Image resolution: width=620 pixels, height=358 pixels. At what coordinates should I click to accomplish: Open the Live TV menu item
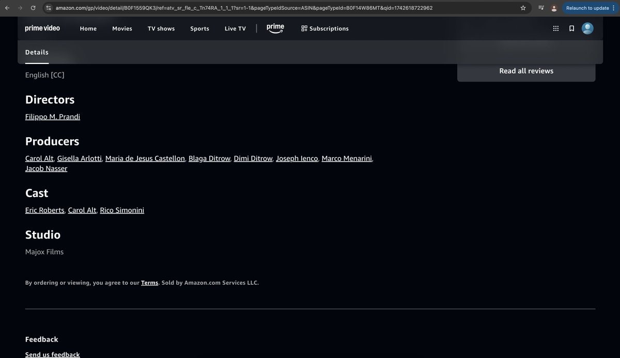pyautogui.click(x=235, y=28)
